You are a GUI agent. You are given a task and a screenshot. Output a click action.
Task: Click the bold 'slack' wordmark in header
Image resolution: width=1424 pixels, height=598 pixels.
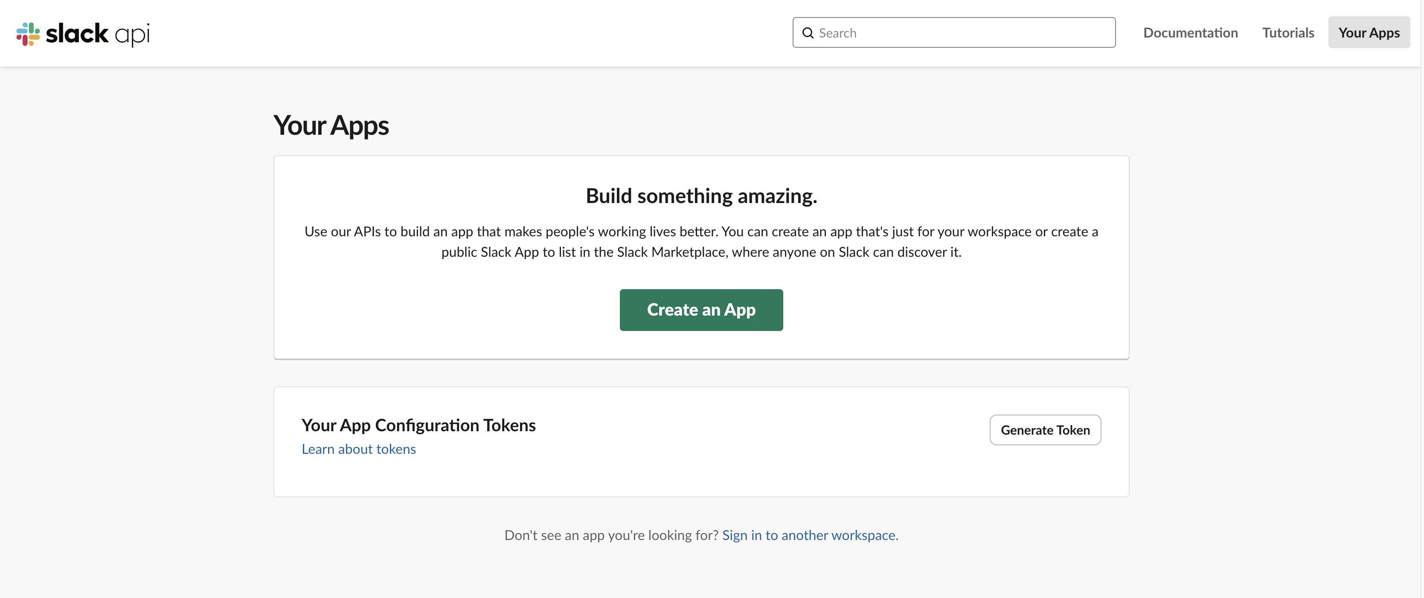[x=77, y=34]
